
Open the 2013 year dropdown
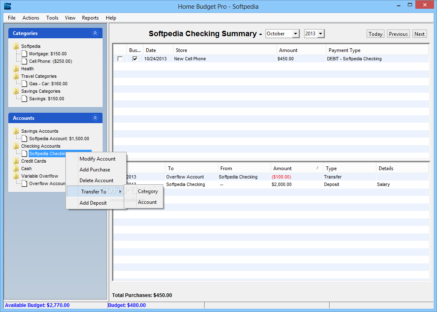(320, 34)
